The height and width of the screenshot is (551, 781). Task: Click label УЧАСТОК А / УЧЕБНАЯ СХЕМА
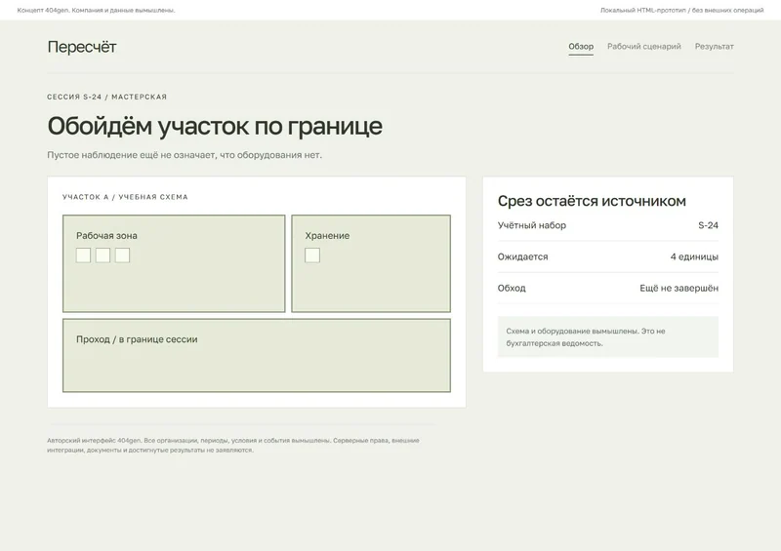tap(125, 197)
